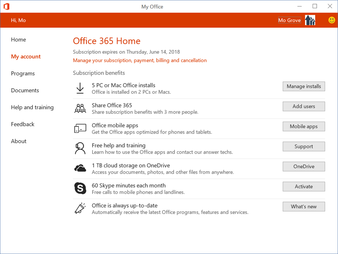Click 'Share subscription benefits with 3 more people.' text
The height and width of the screenshot is (254, 338).
[x=145, y=112]
